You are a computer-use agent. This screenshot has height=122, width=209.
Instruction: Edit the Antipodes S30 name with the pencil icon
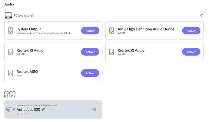[43, 109]
